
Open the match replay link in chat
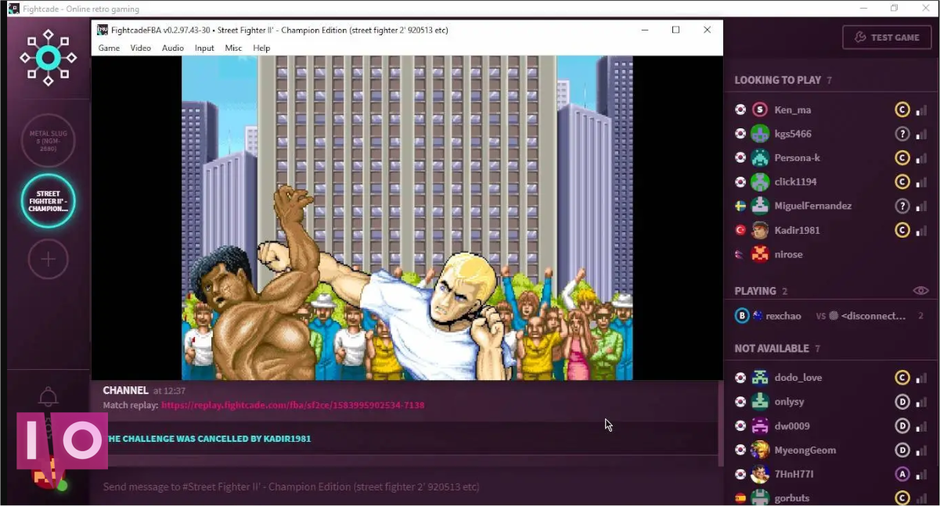293,405
